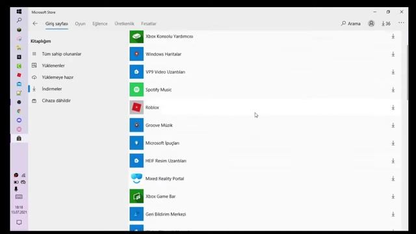Screen dimensions: 416x234
Task: Go back with the left arrow button
Action: [35, 23]
